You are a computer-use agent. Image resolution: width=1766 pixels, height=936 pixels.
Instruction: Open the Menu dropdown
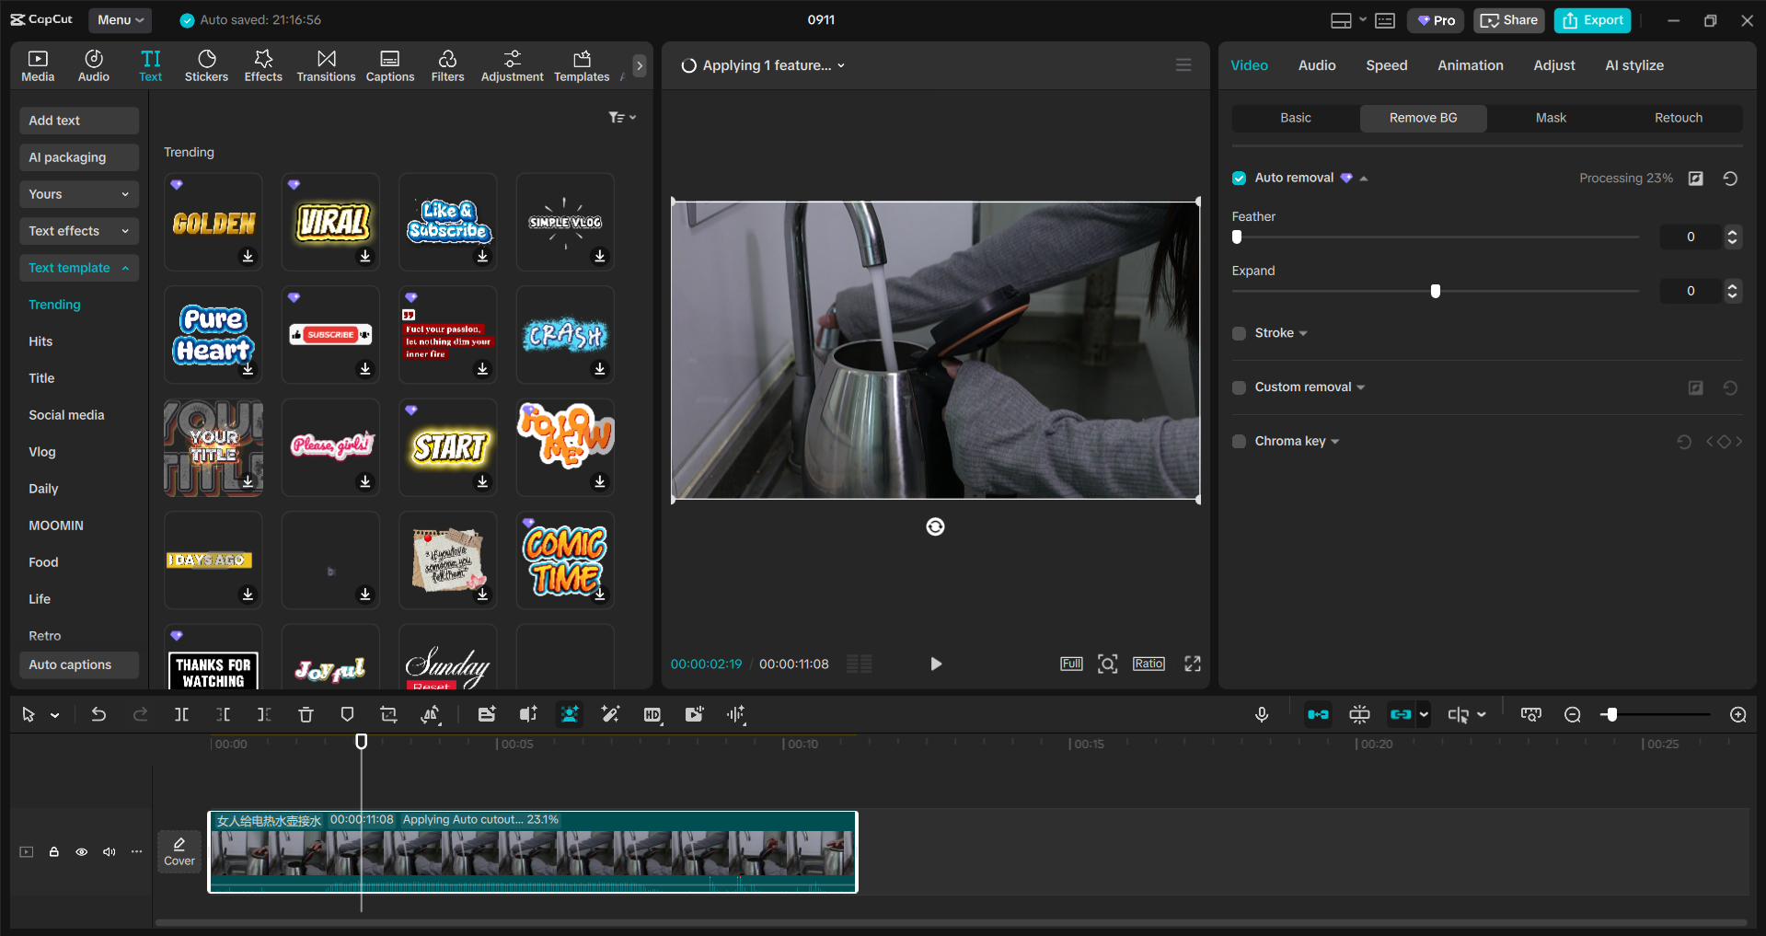point(121,19)
